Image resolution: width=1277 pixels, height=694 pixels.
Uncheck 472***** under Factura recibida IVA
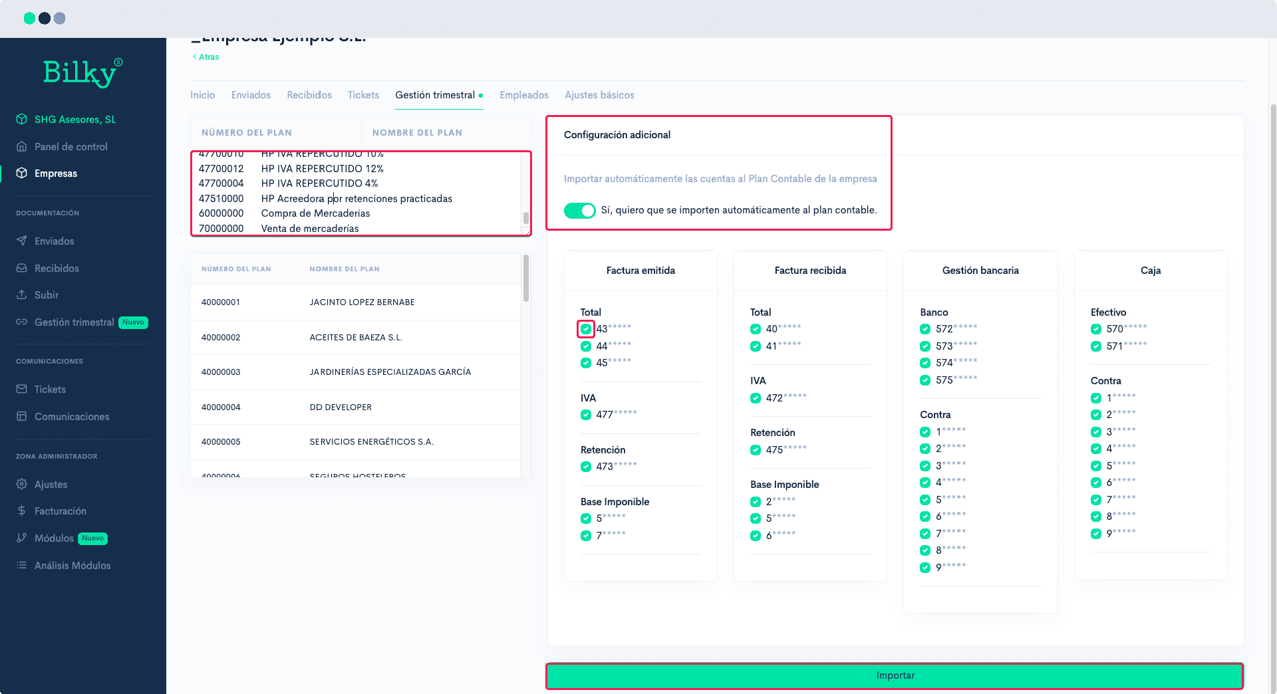point(756,398)
